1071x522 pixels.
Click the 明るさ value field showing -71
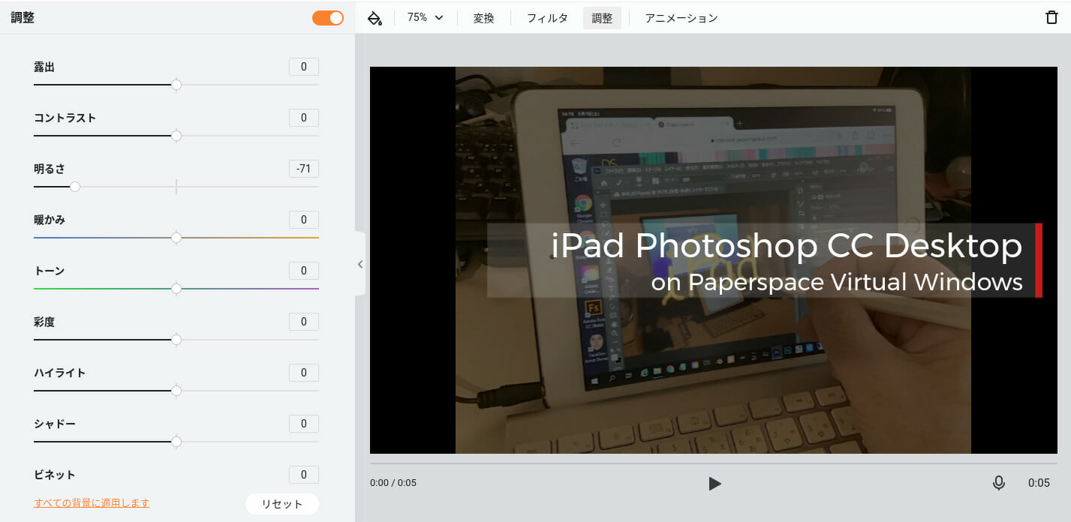coord(304,169)
